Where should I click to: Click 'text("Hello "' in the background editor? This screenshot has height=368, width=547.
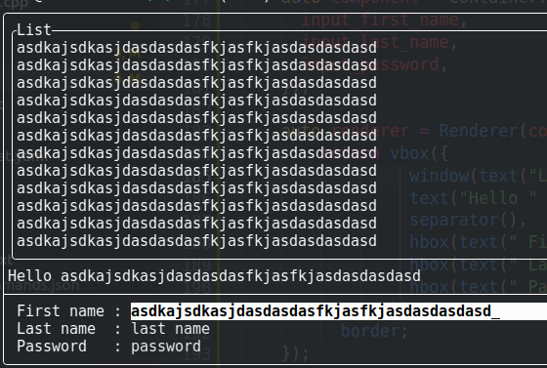click(473, 198)
